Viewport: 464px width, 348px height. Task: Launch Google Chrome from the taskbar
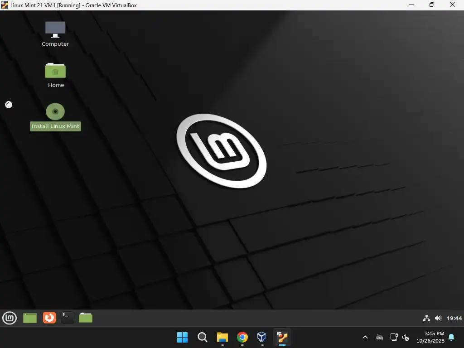pyautogui.click(x=242, y=337)
